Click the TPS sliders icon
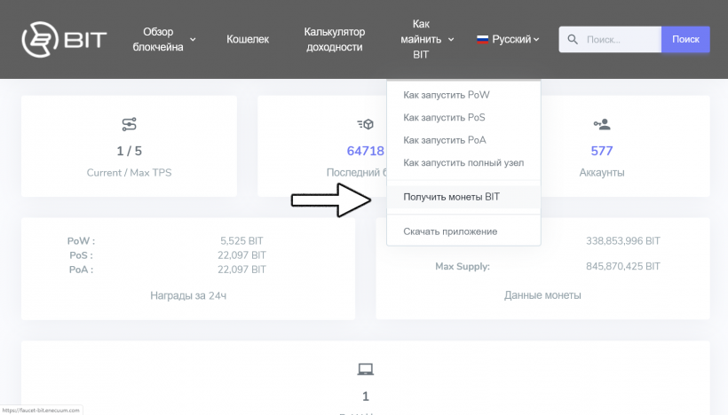 click(x=129, y=124)
